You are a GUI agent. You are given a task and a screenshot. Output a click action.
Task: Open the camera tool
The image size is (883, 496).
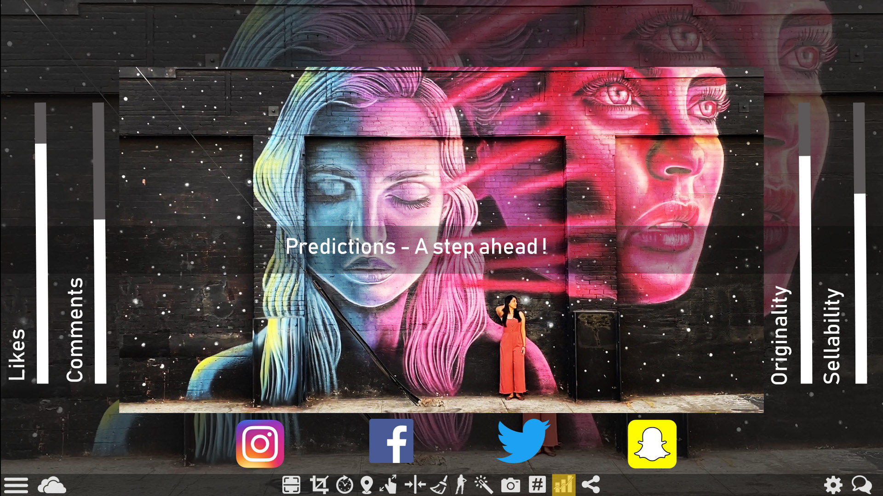click(x=510, y=485)
